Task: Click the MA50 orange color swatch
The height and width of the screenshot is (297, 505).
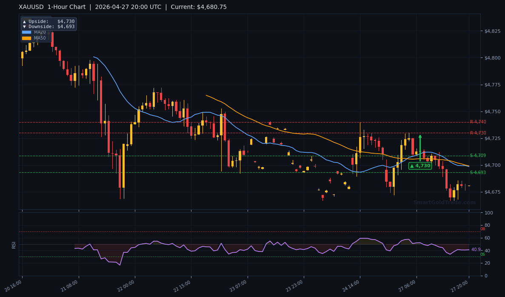Action: [26, 38]
